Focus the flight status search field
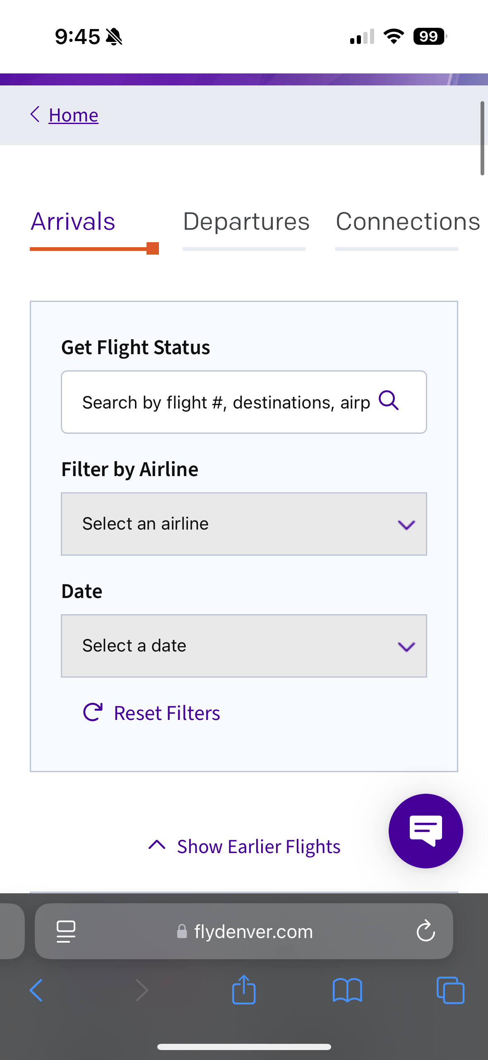488x1060 pixels. click(x=226, y=402)
